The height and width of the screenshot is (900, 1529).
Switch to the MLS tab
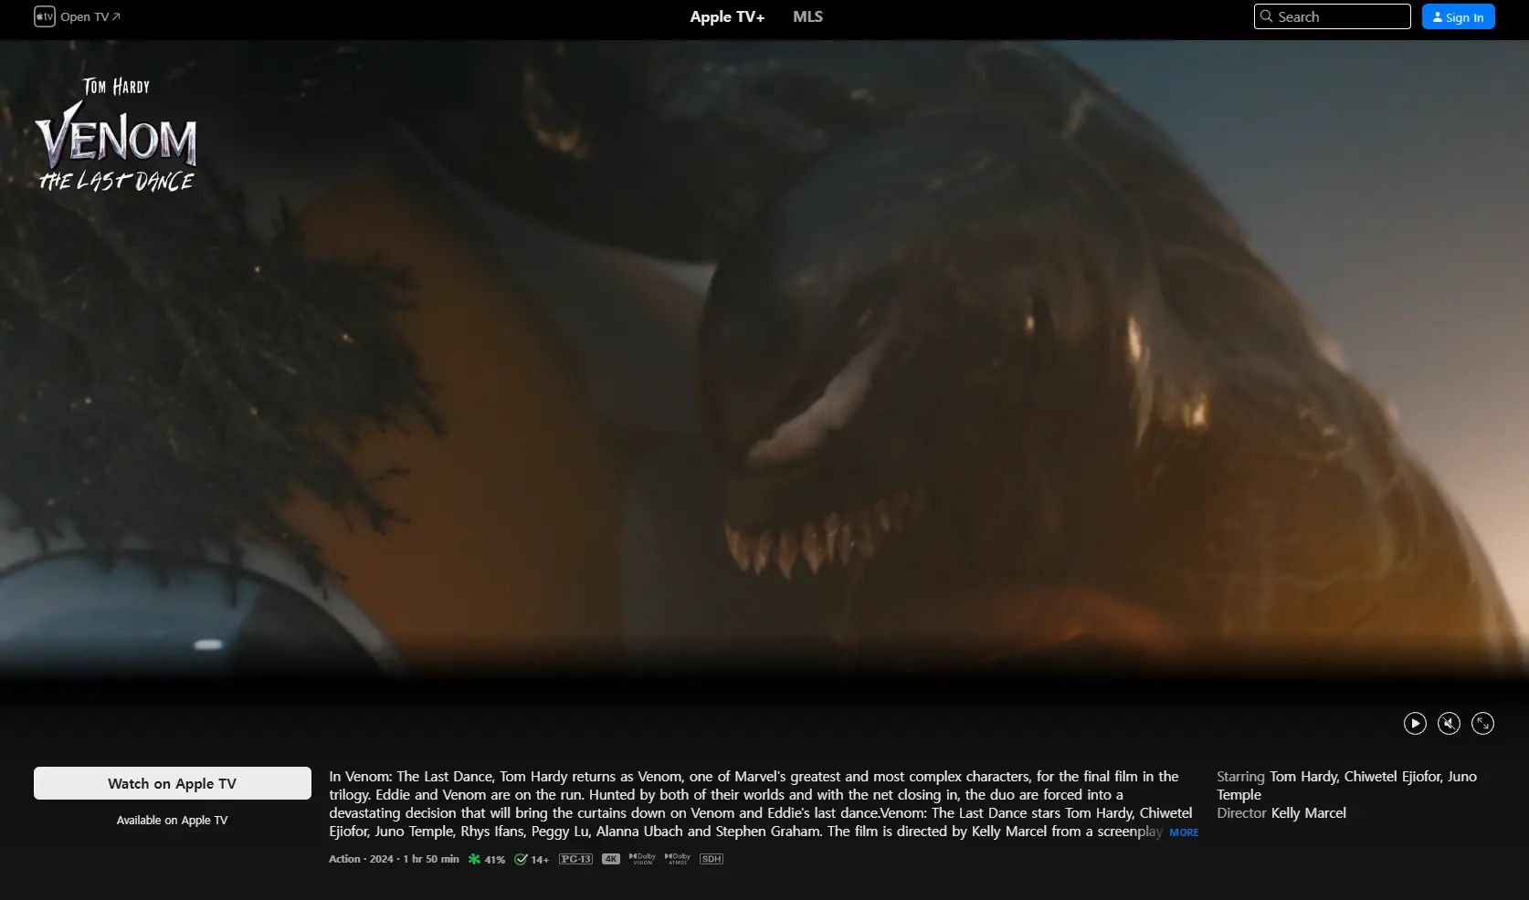point(807,16)
